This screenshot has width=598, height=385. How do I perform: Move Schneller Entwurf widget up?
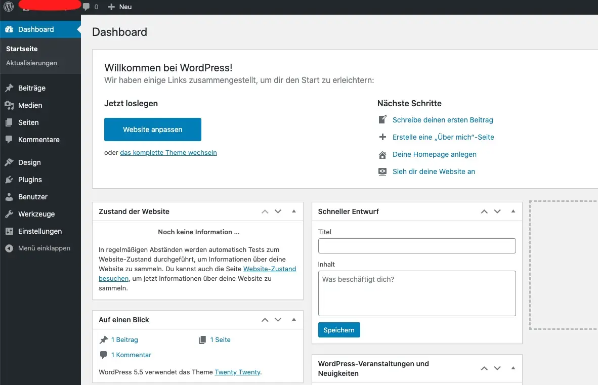point(484,211)
